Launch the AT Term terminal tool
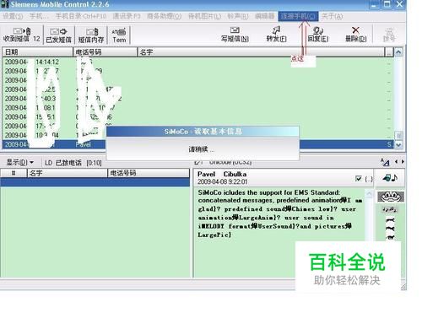Viewport: 422px width, 313px height. pyautogui.click(x=119, y=35)
